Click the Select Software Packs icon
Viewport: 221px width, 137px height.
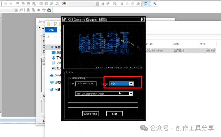[x=44, y=10]
